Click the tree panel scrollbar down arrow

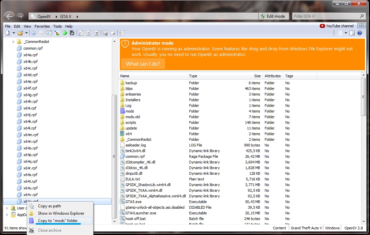click(x=114, y=221)
